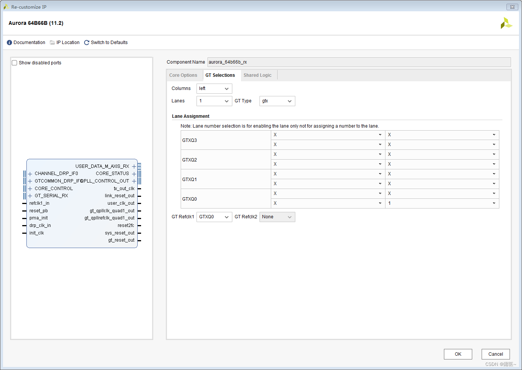Click the Component Name field
The image size is (522, 370).
[359, 62]
